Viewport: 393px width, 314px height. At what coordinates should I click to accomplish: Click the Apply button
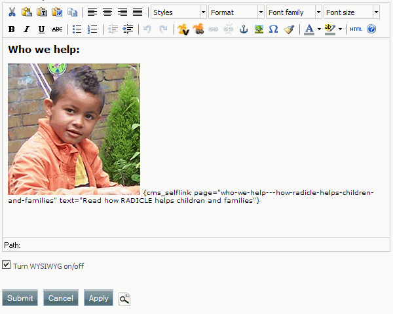98,298
